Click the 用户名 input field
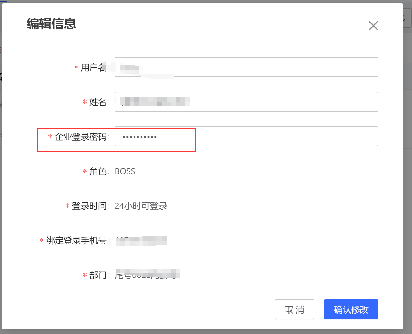This screenshot has height=334, width=412. pyautogui.click(x=247, y=67)
